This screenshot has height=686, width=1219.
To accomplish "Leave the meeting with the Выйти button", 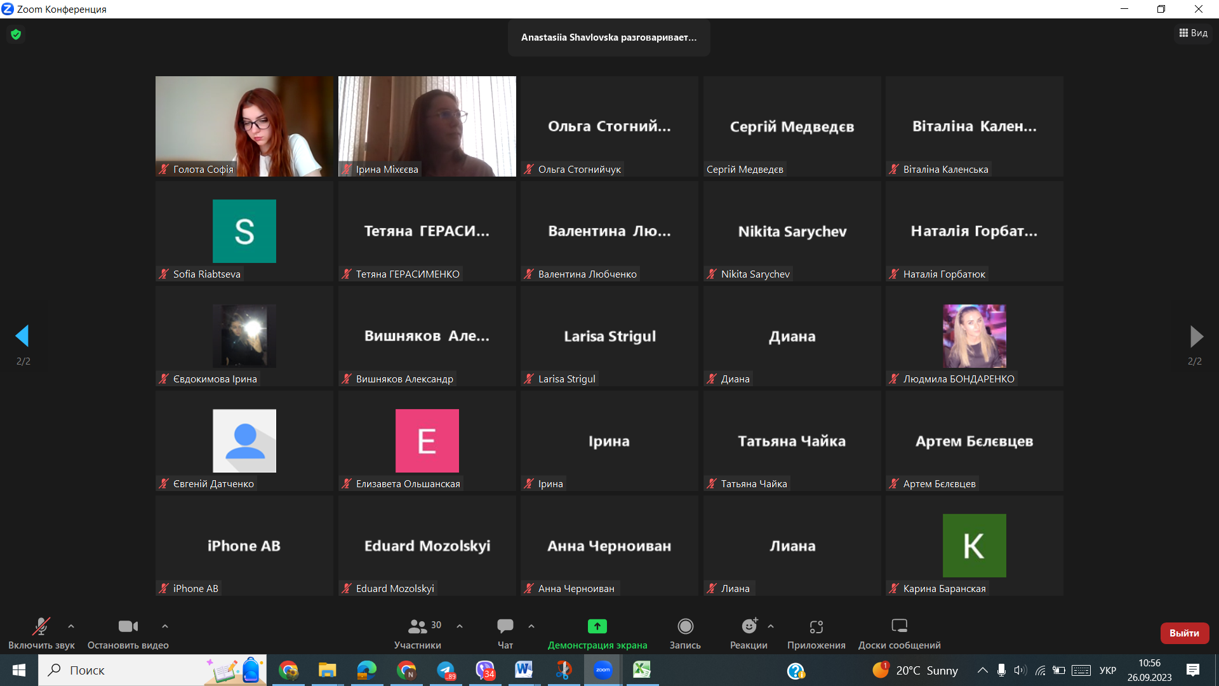I will pos(1184,633).
